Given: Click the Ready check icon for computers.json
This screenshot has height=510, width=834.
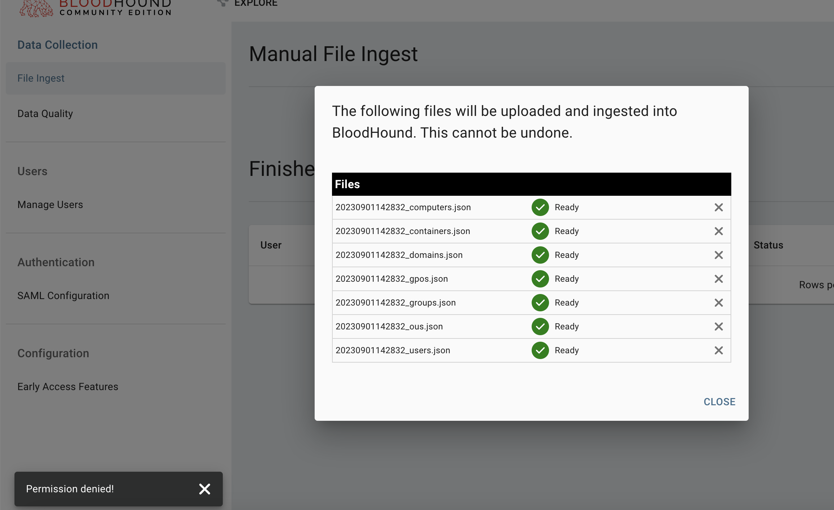Looking at the screenshot, I should click(x=540, y=207).
